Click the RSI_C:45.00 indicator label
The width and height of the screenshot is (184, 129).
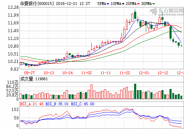point(82,104)
